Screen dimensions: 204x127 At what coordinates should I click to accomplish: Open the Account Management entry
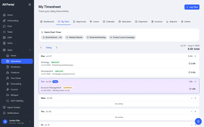click(119, 89)
